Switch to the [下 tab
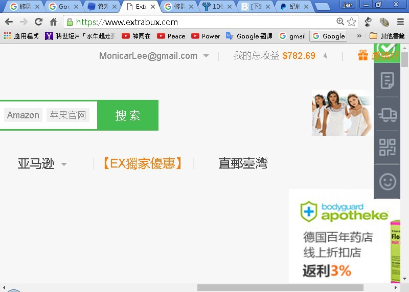 [x=256, y=7]
